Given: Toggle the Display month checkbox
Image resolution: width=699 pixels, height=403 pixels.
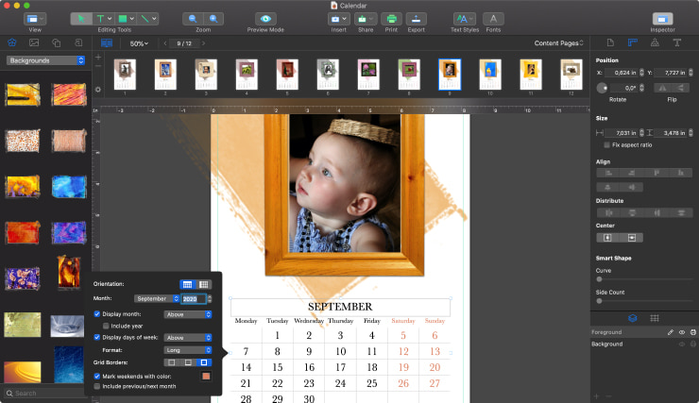Looking at the screenshot, I should point(96,314).
